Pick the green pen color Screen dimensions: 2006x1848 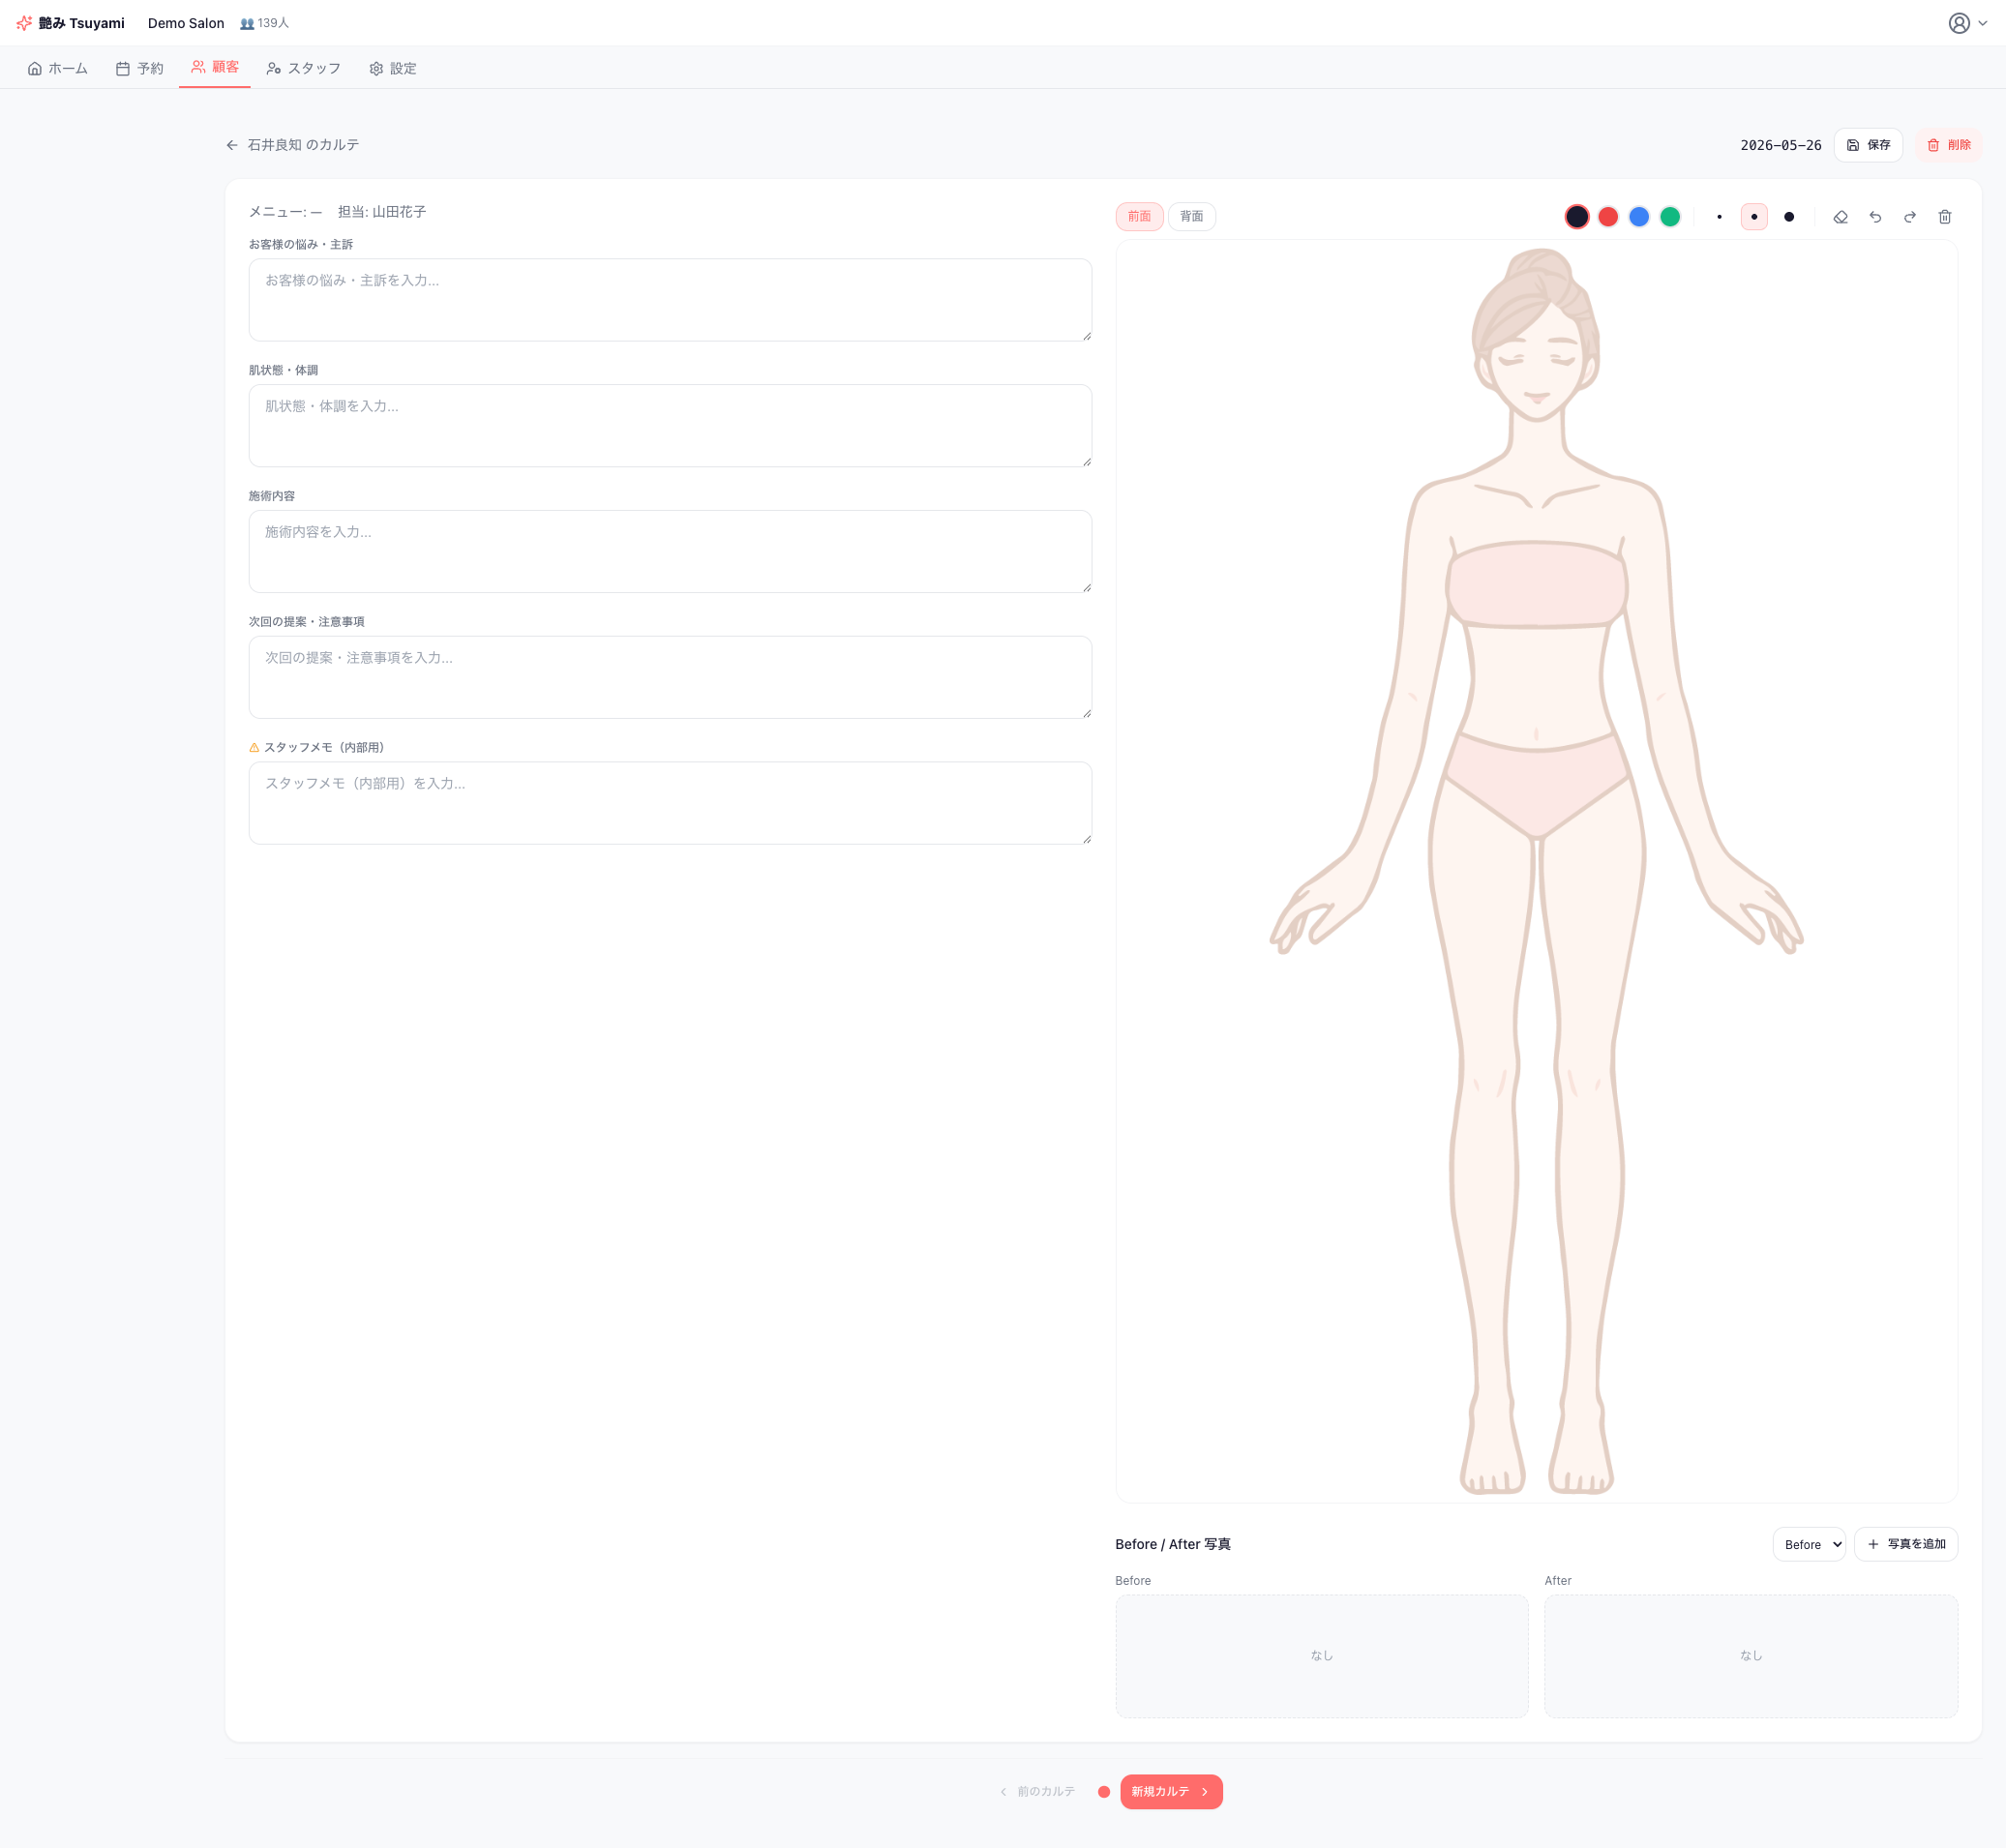coord(1670,217)
